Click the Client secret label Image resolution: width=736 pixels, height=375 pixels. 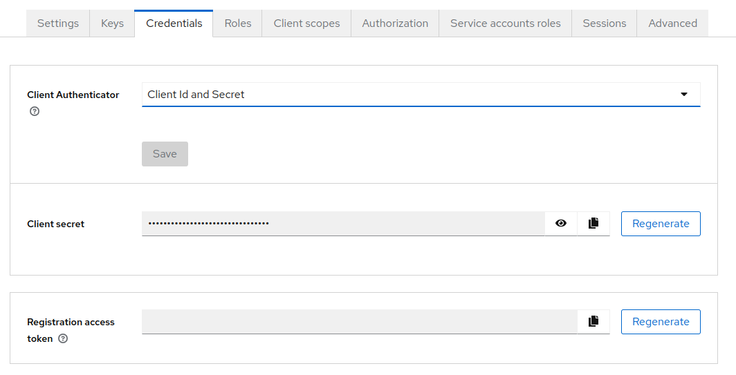(56, 224)
